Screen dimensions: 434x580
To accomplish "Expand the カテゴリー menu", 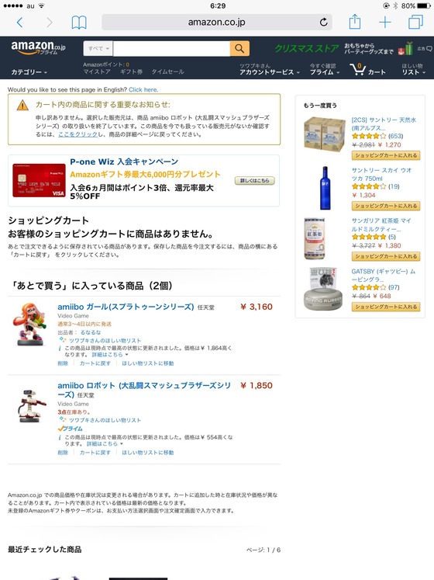I will coord(29,72).
